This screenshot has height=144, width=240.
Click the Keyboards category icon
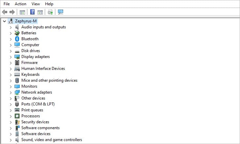click(x=17, y=74)
